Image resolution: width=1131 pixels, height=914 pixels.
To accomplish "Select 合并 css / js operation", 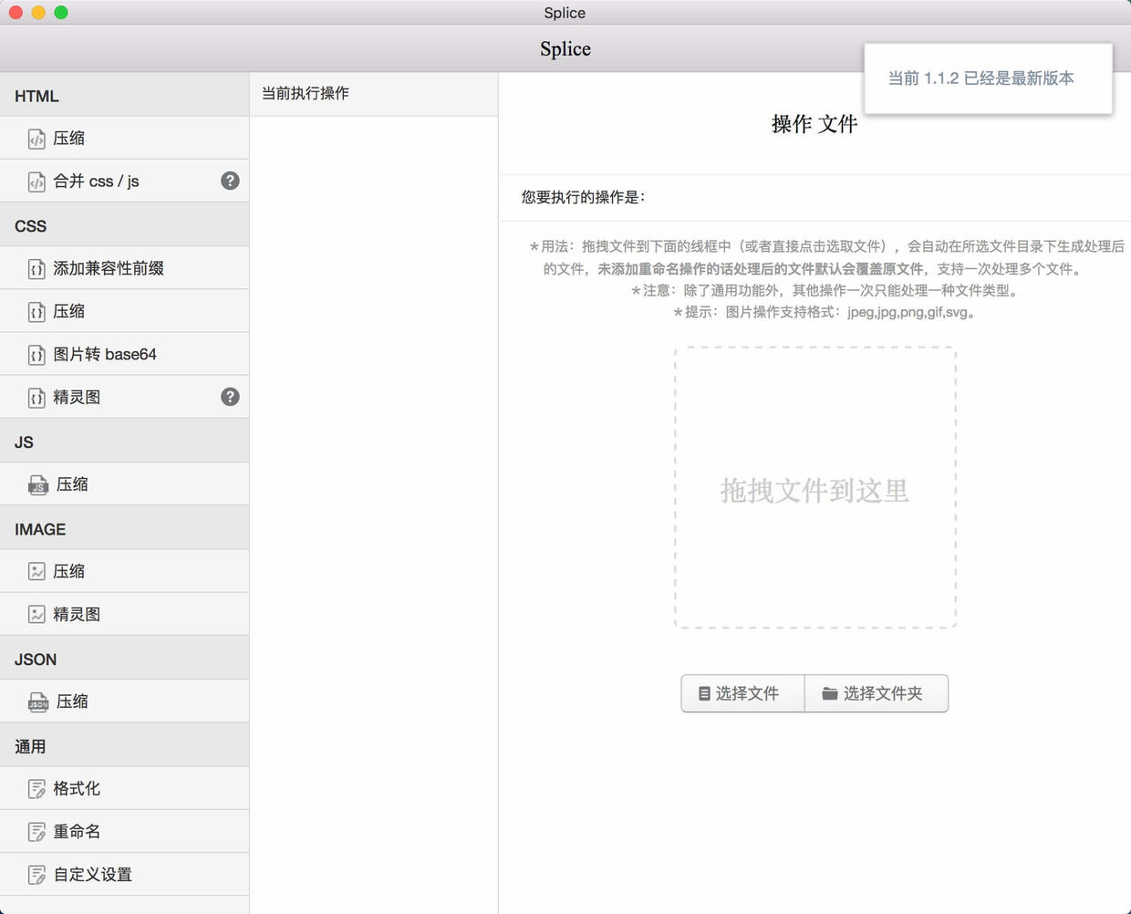I will [x=124, y=181].
